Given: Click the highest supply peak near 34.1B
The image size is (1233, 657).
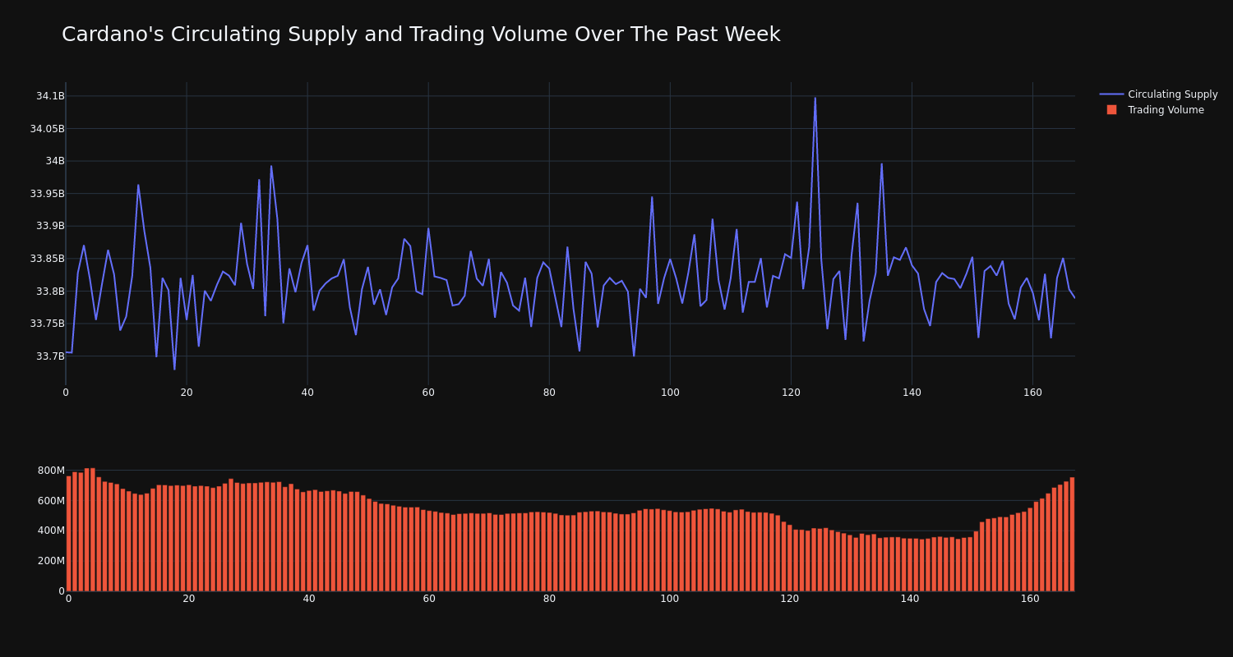Looking at the screenshot, I should pos(815,98).
